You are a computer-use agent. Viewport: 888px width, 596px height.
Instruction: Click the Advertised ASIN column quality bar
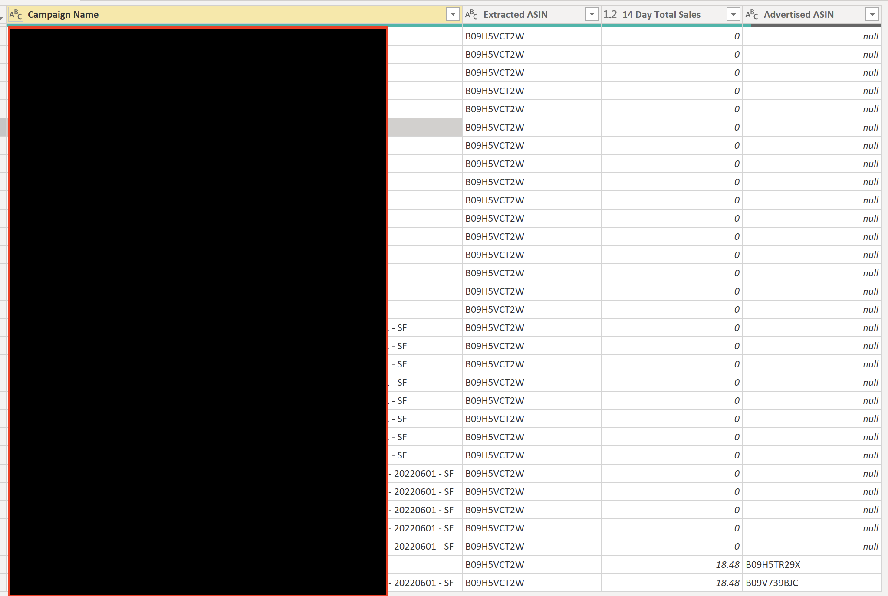pyautogui.click(x=812, y=26)
